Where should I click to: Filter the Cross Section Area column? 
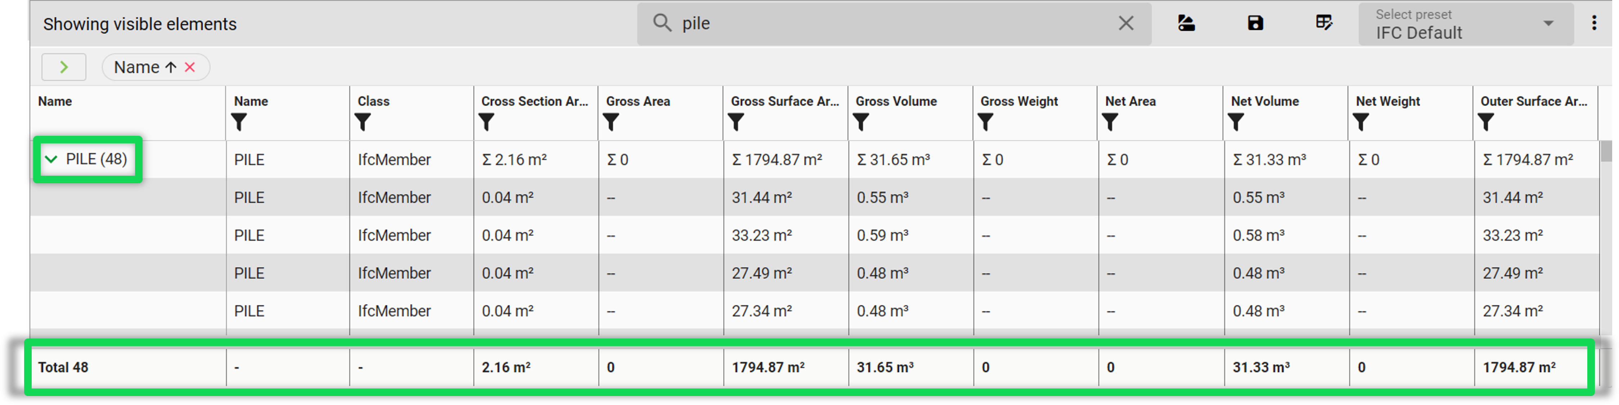coord(486,122)
